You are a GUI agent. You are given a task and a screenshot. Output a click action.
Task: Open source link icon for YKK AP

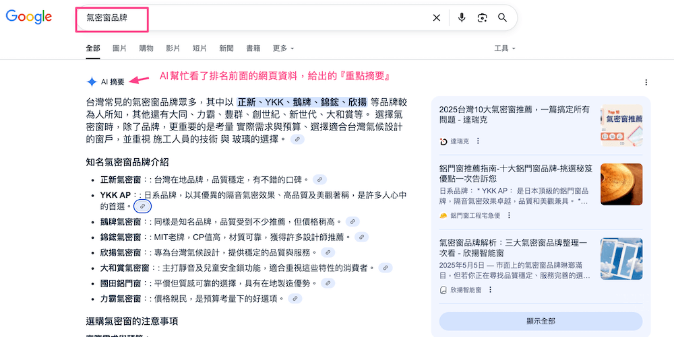coord(142,207)
